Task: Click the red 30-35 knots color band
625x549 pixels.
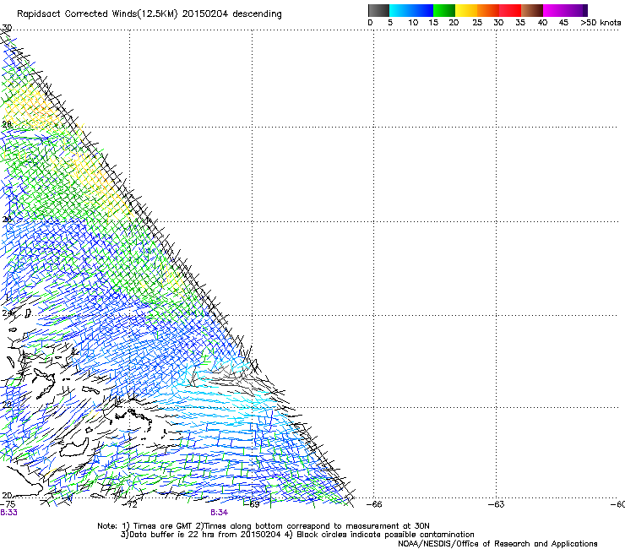Action: (x=510, y=10)
